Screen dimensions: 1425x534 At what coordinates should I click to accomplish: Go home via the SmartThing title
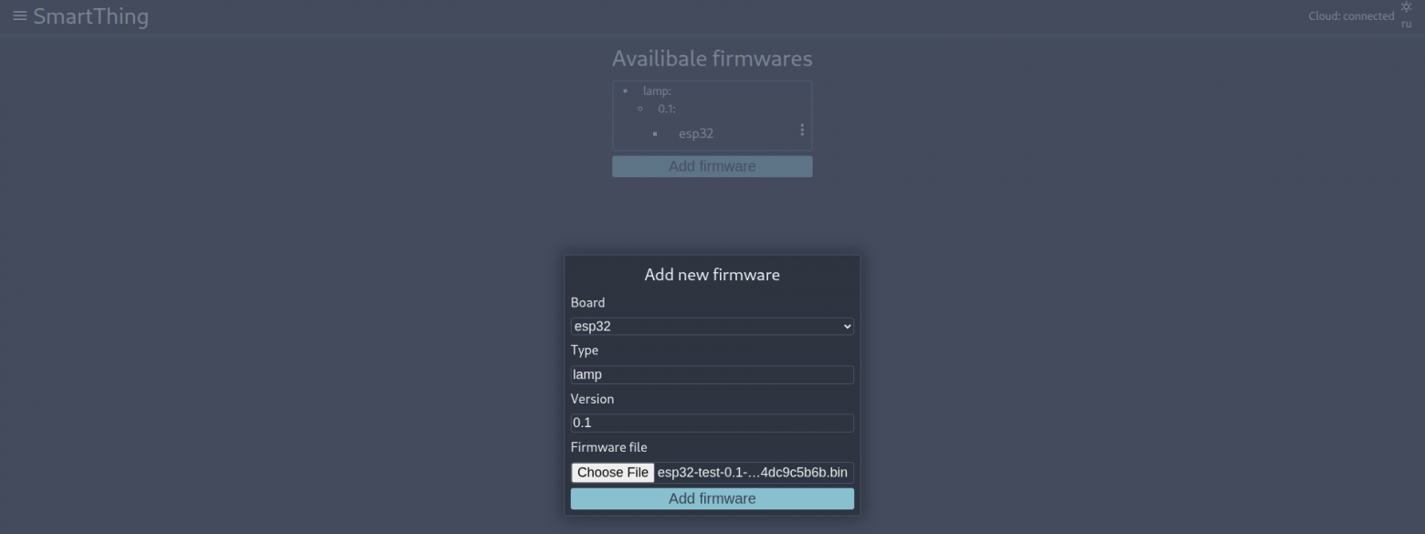90,16
